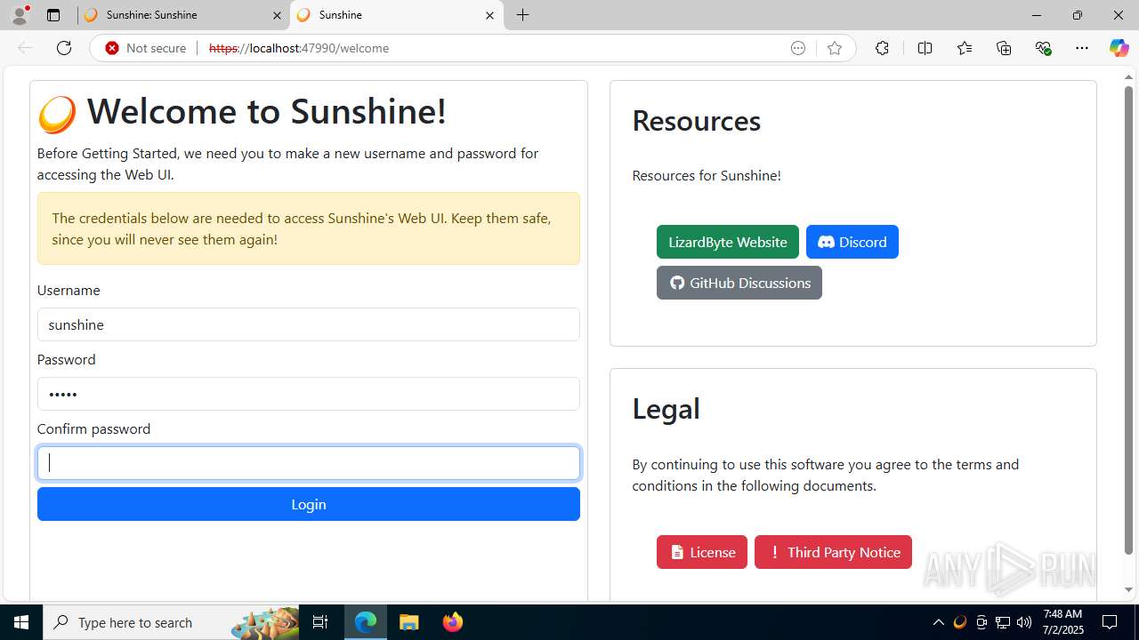Refresh the current page
The height and width of the screenshot is (640, 1139).
point(64,48)
